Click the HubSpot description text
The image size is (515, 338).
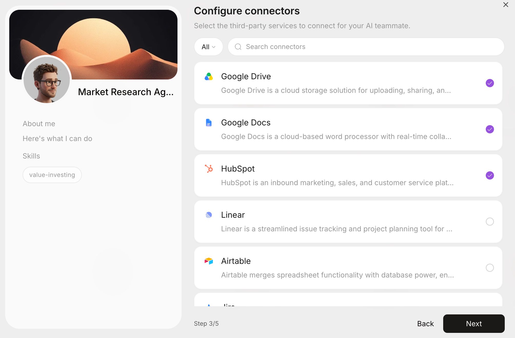(337, 183)
